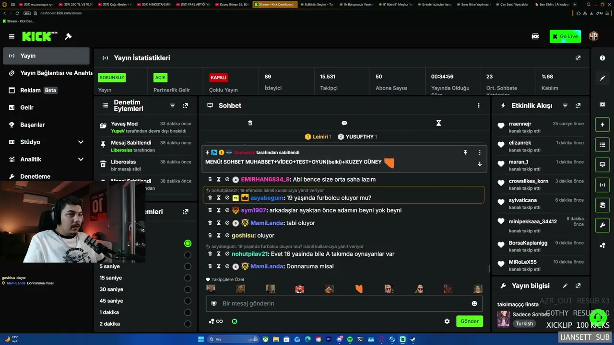Open the info icon in right toolbar
Viewport: 614px width, 345px height.
602,58
